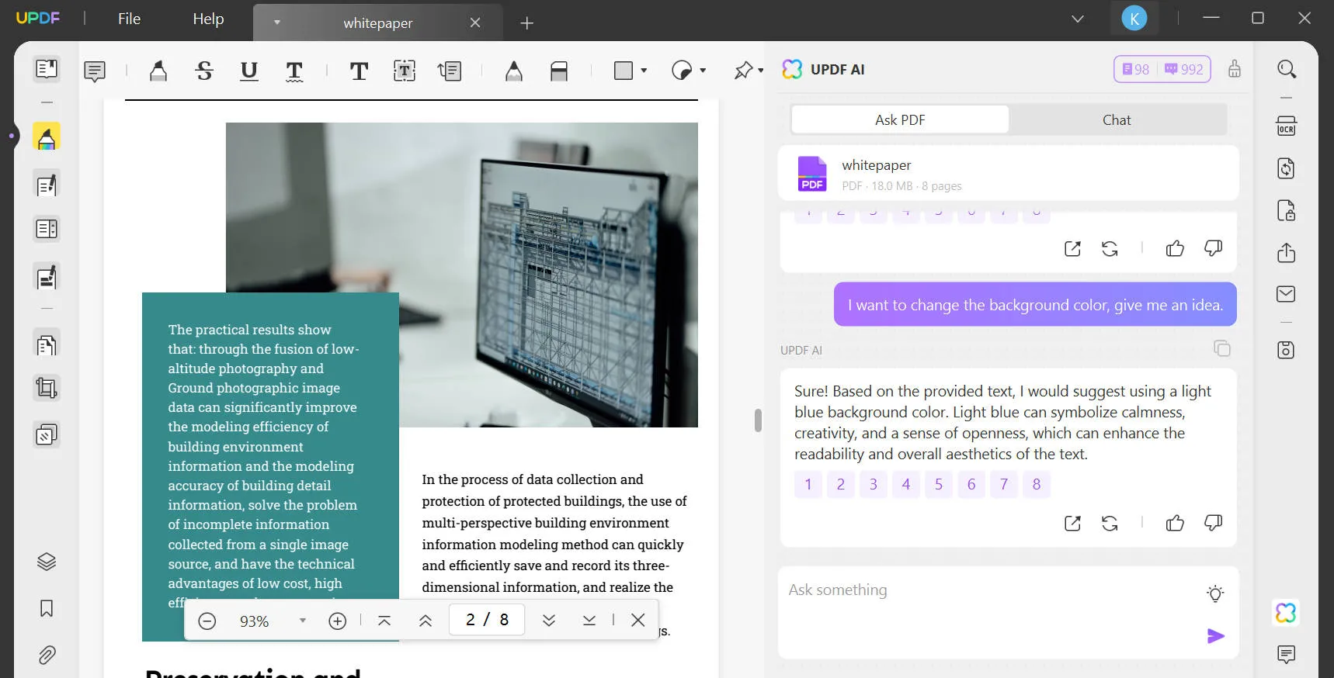Zoom in with the plus button
The width and height of the screenshot is (1334, 678).
[x=337, y=621]
